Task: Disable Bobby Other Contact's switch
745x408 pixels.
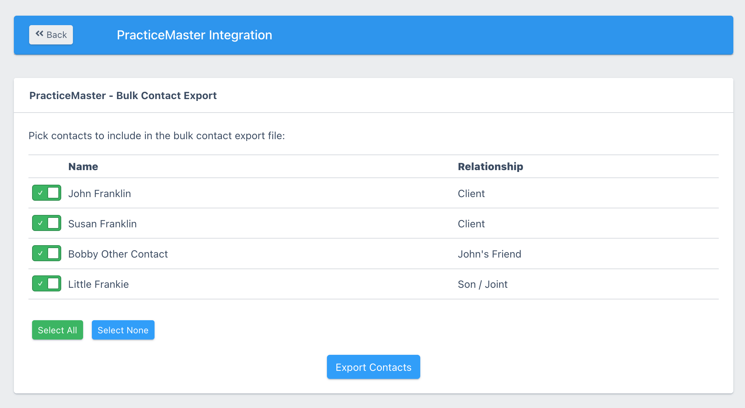Action: tap(47, 253)
